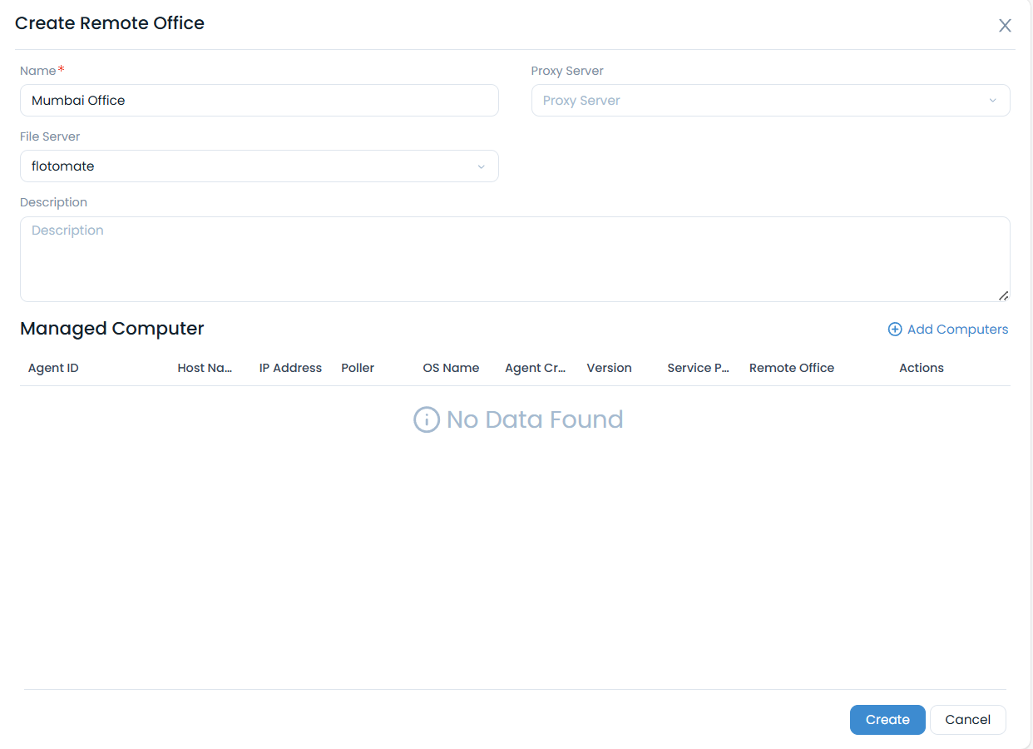Click the required asterisk next to Name
This screenshot has width=1033, height=749.
[x=59, y=67]
